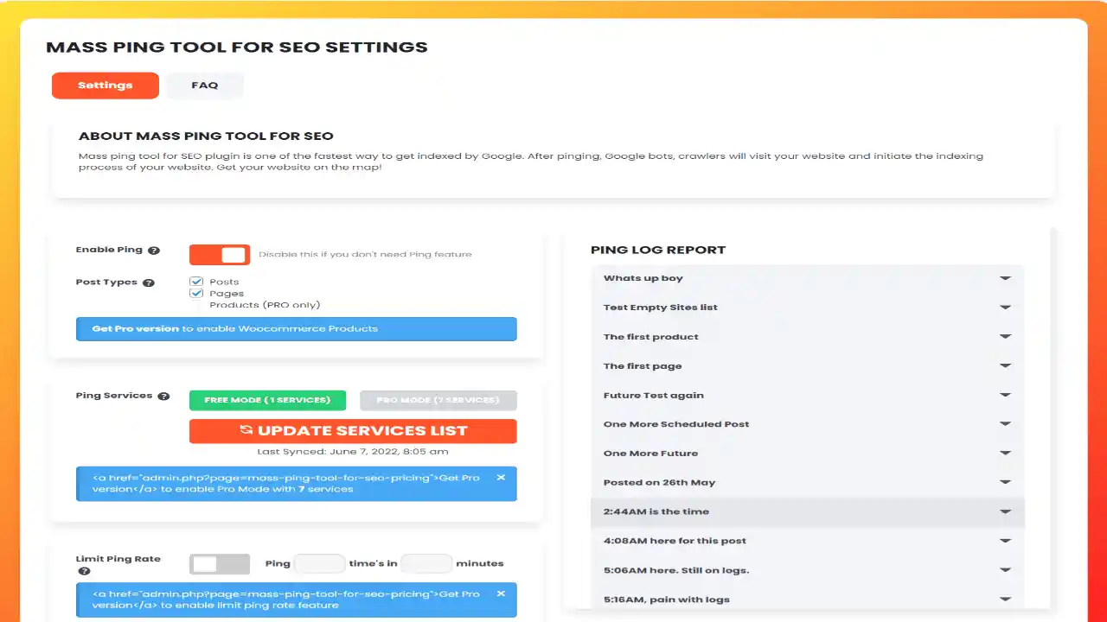This screenshot has width=1107, height=622.
Task: Expand the 'One More Future' log entry
Action: (x=808, y=454)
